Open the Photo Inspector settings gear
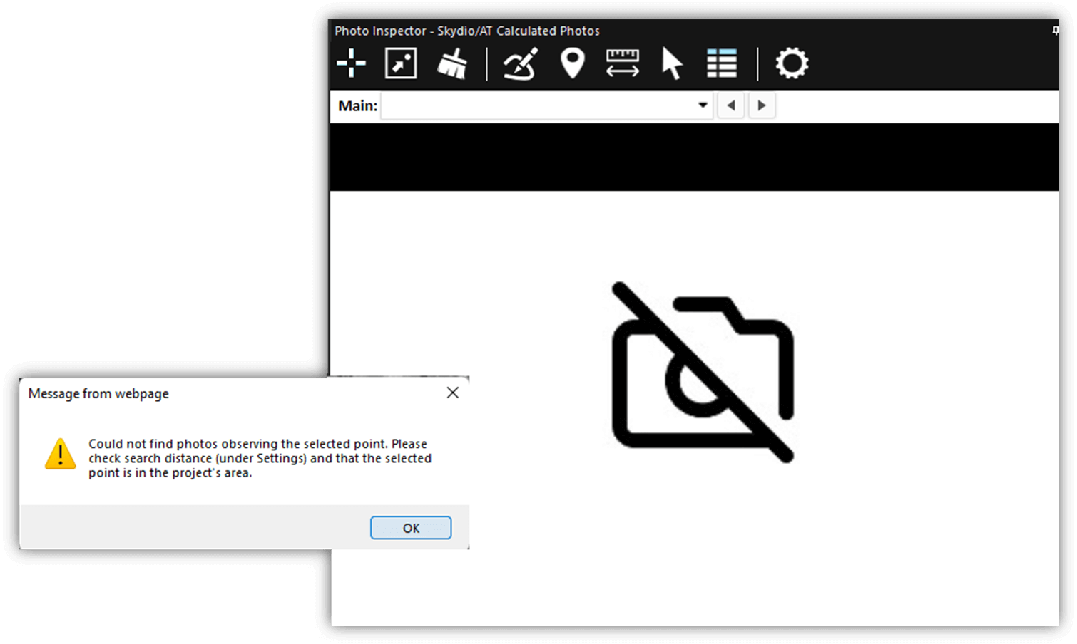 (792, 63)
